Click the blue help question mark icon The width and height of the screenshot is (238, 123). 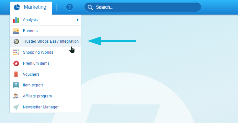pos(70,7)
